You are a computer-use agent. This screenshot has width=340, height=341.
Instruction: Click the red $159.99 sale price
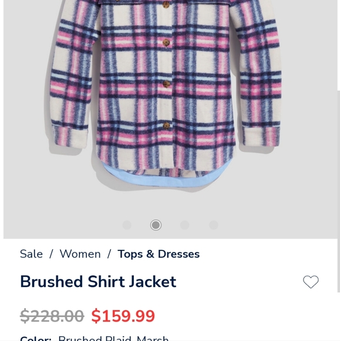click(123, 316)
